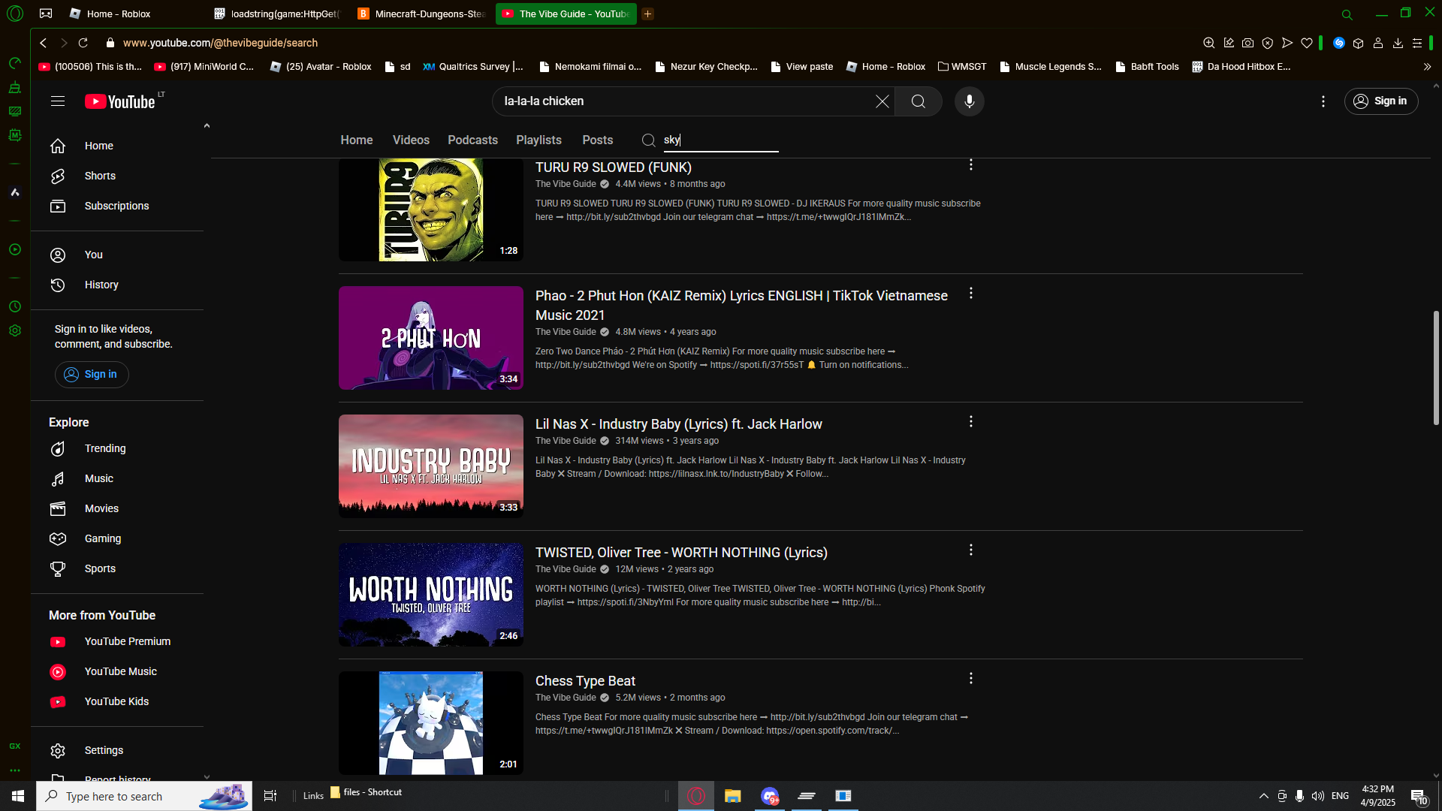Click the browser address bar URL
Image resolution: width=1442 pixels, height=811 pixels.
point(220,43)
